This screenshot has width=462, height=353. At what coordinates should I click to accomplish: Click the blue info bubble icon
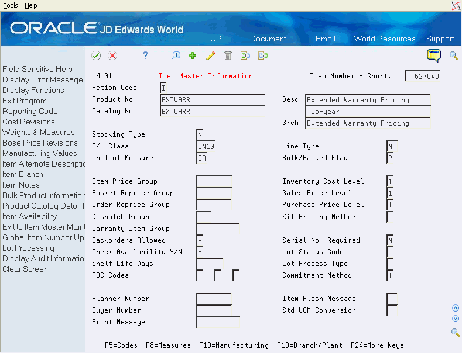click(176, 56)
